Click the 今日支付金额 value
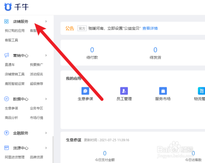Image resolution: width=205 pixels, height=163 pixels. [x=105, y=153]
